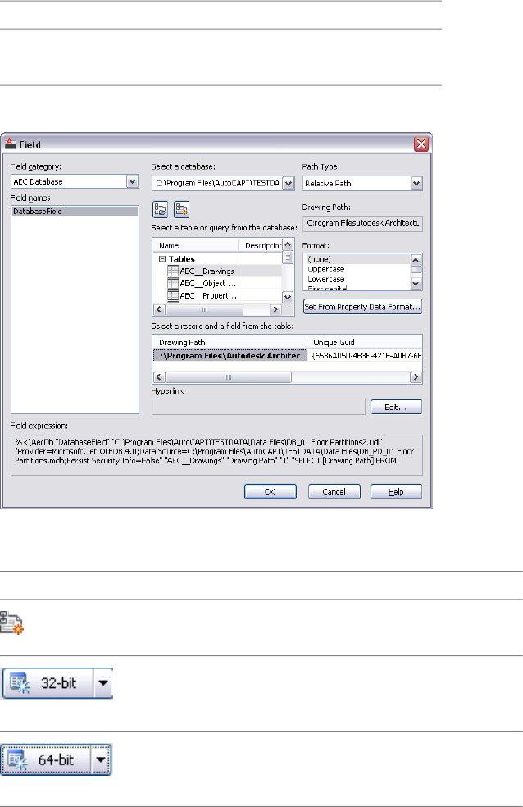523x807 pixels.
Task: Click scroll down arrow in tables list
Action: [288, 296]
